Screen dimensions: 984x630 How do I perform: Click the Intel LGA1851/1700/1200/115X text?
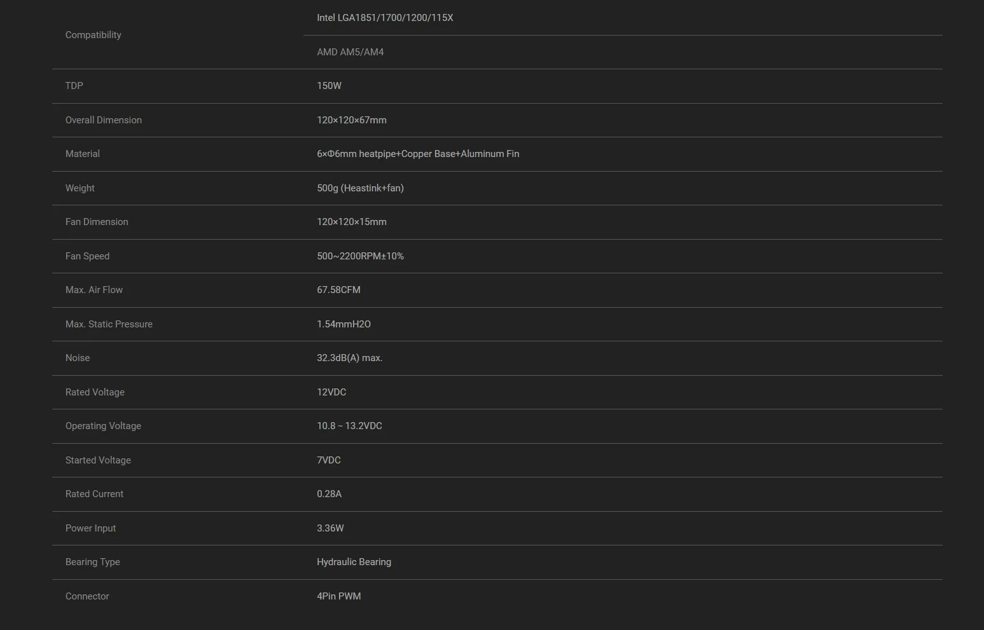point(385,18)
